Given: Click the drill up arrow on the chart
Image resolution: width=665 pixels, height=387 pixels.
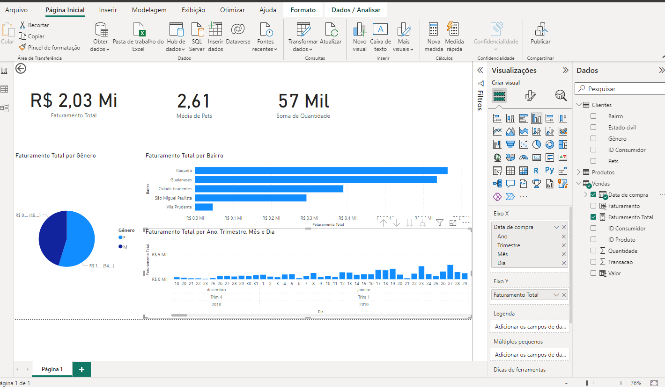Looking at the screenshot, I should tap(384, 223).
